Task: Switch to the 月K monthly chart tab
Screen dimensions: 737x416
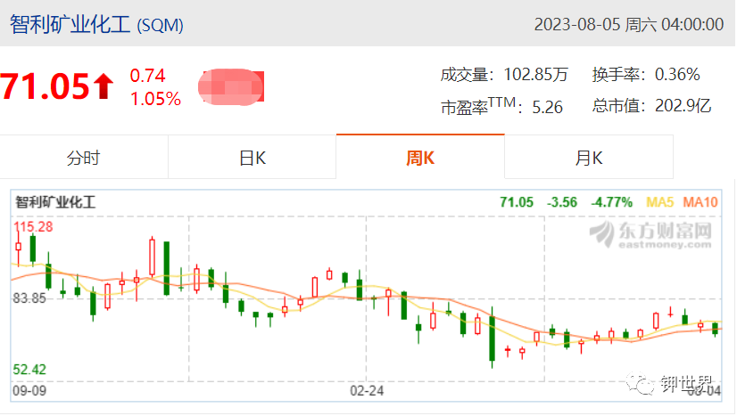Action: (x=589, y=158)
